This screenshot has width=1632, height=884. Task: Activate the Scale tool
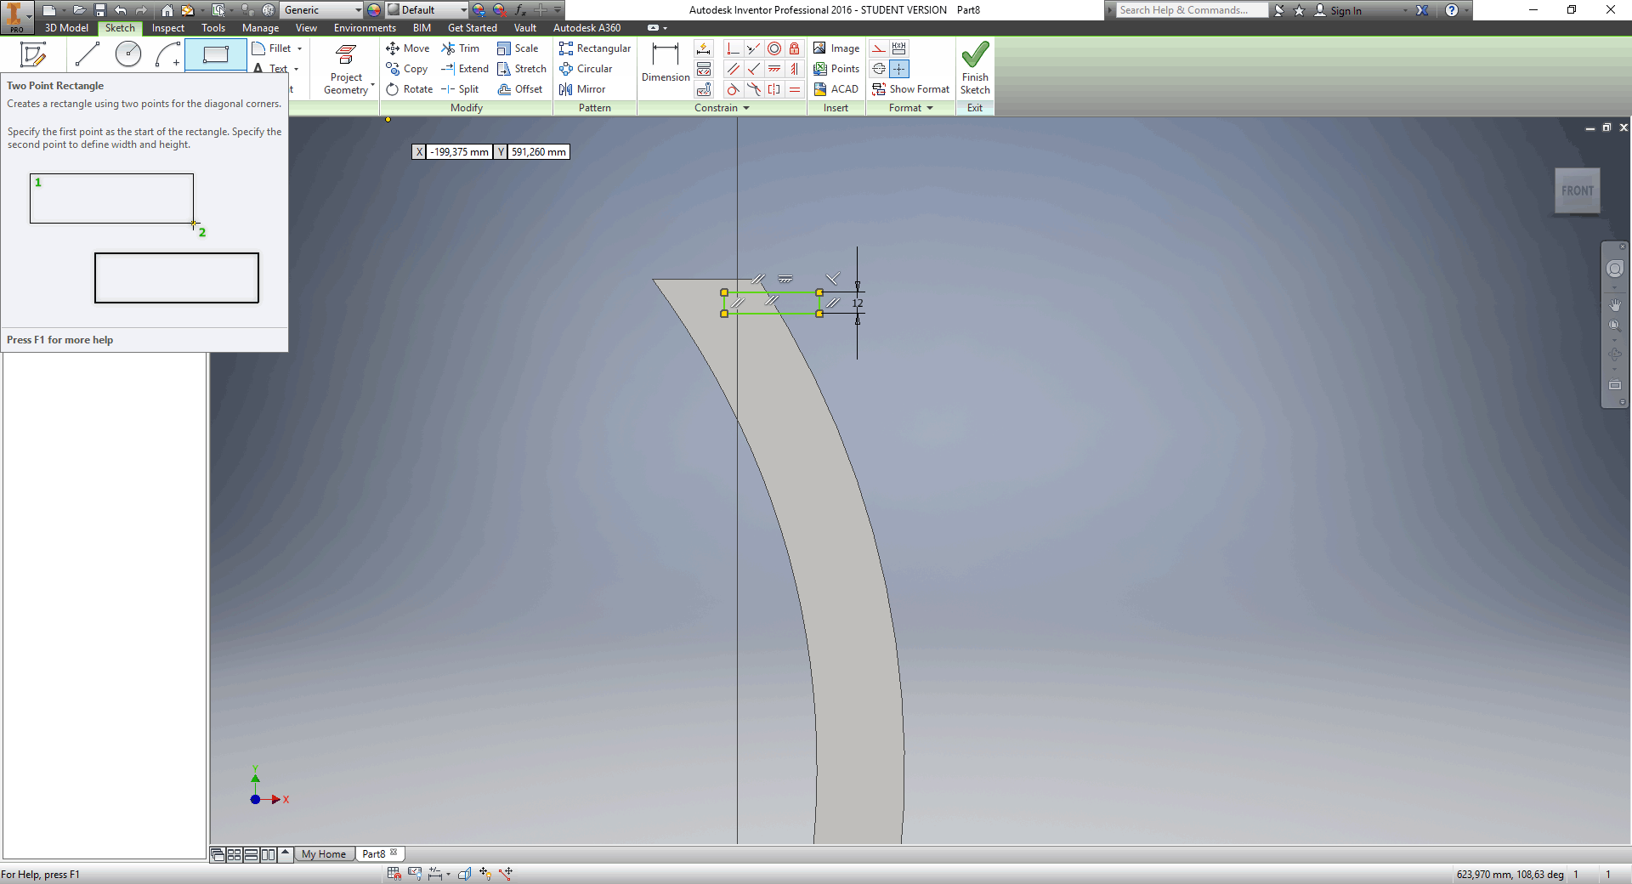pyautogui.click(x=518, y=48)
